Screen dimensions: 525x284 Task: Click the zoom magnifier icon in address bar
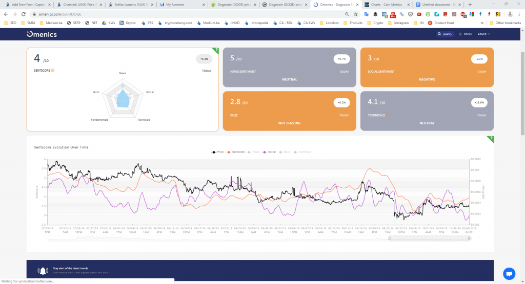click(x=347, y=14)
